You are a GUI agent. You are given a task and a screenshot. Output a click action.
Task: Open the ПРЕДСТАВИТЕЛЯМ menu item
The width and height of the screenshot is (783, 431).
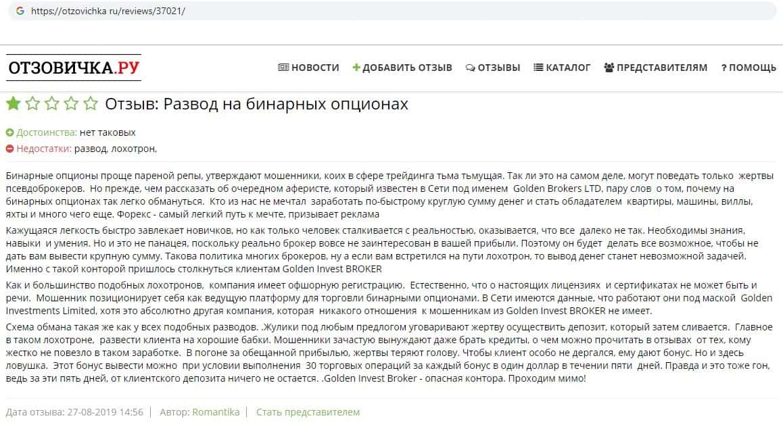tap(662, 68)
